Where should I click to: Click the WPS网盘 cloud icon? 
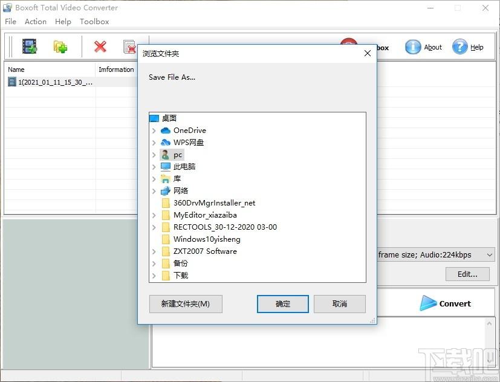[166, 142]
